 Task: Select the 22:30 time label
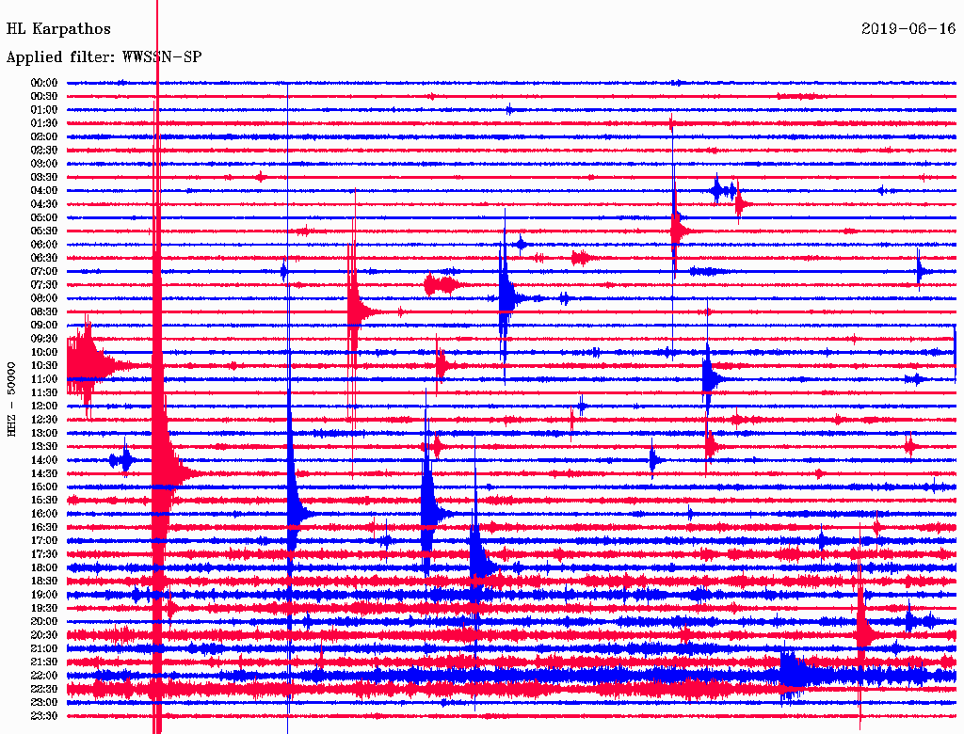click(44, 689)
